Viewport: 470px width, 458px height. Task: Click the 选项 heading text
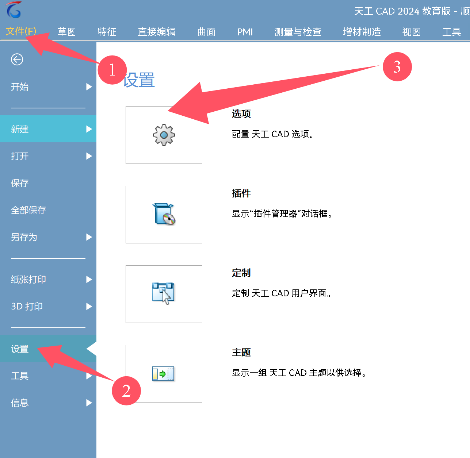pyautogui.click(x=241, y=114)
